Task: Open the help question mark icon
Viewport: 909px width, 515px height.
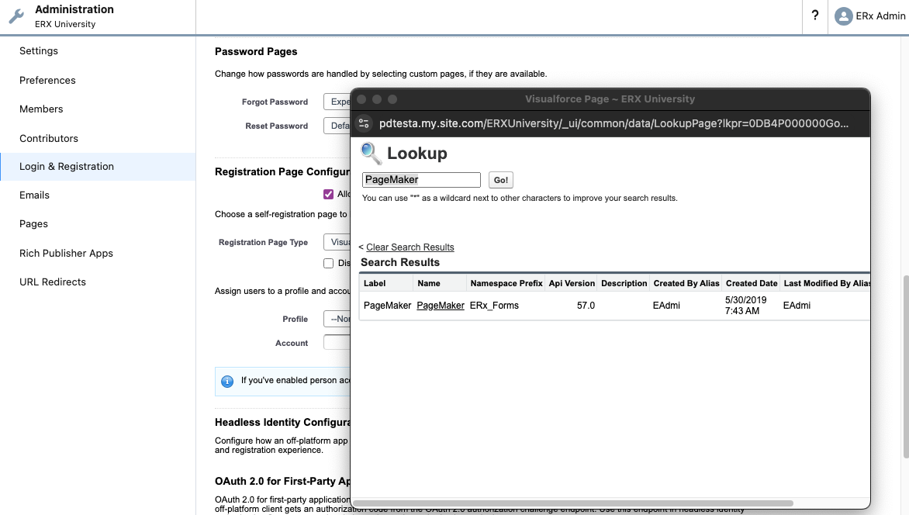Action: [814, 16]
